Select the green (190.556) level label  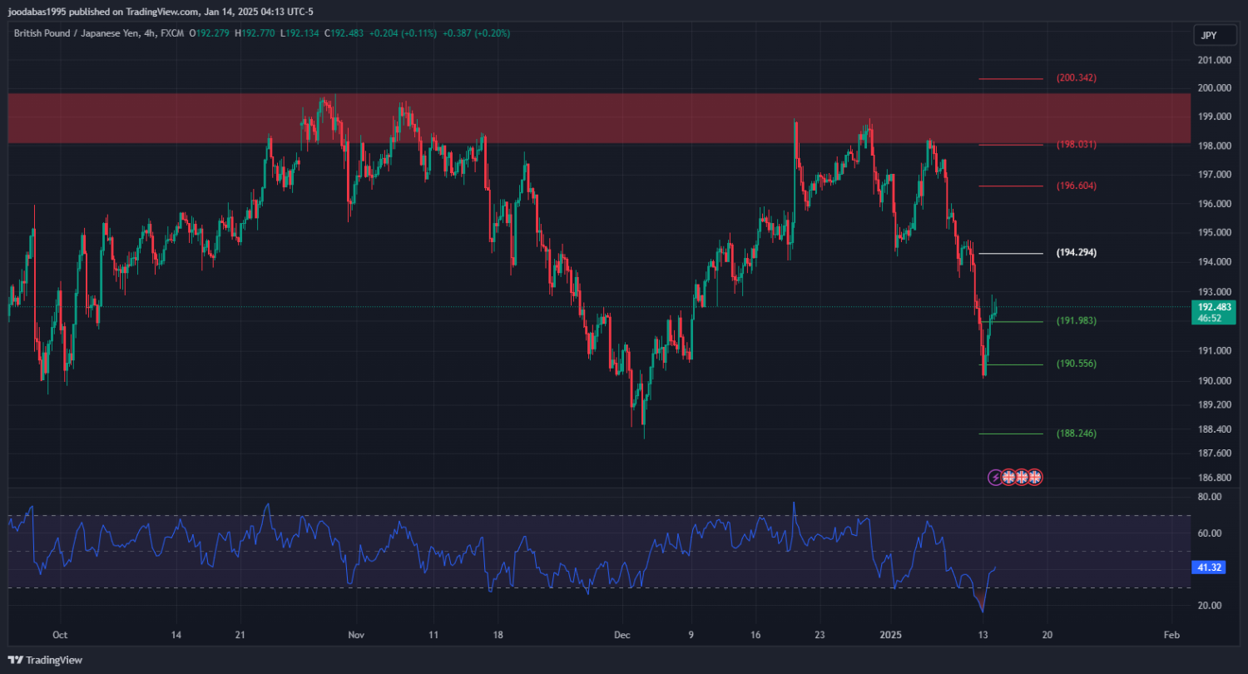(1077, 364)
